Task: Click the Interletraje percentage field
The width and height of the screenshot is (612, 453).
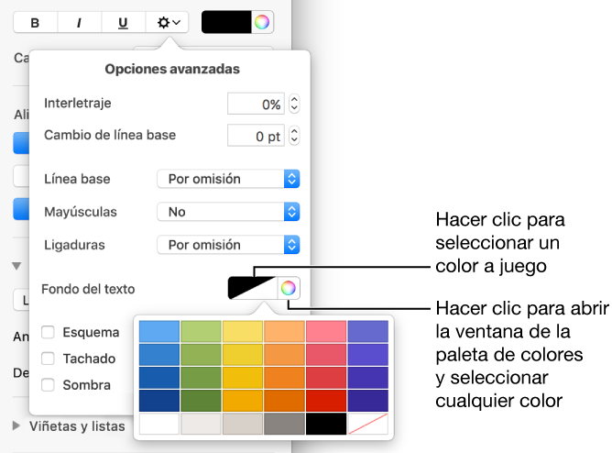Action: pos(256,104)
